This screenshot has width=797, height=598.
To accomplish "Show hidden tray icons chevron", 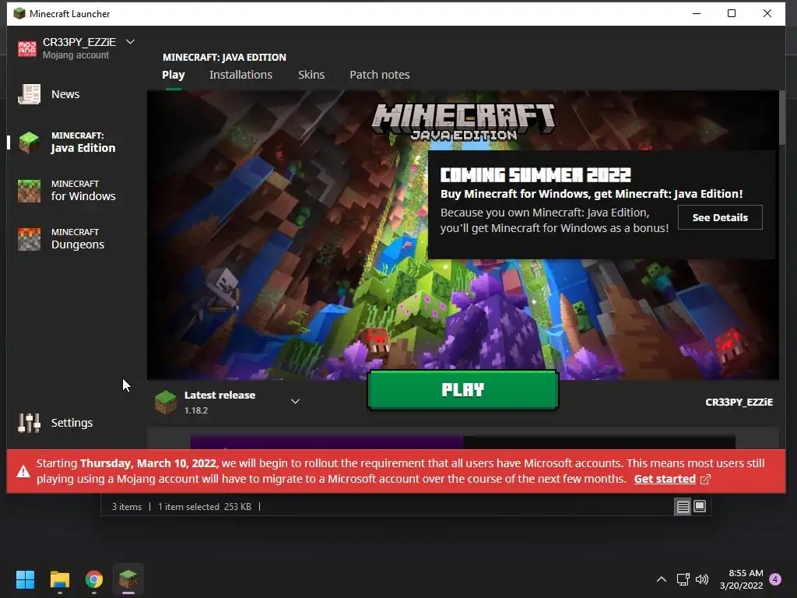I will pos(662,579).
